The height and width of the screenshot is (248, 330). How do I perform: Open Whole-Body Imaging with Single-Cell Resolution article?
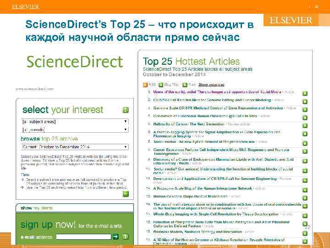216,214
